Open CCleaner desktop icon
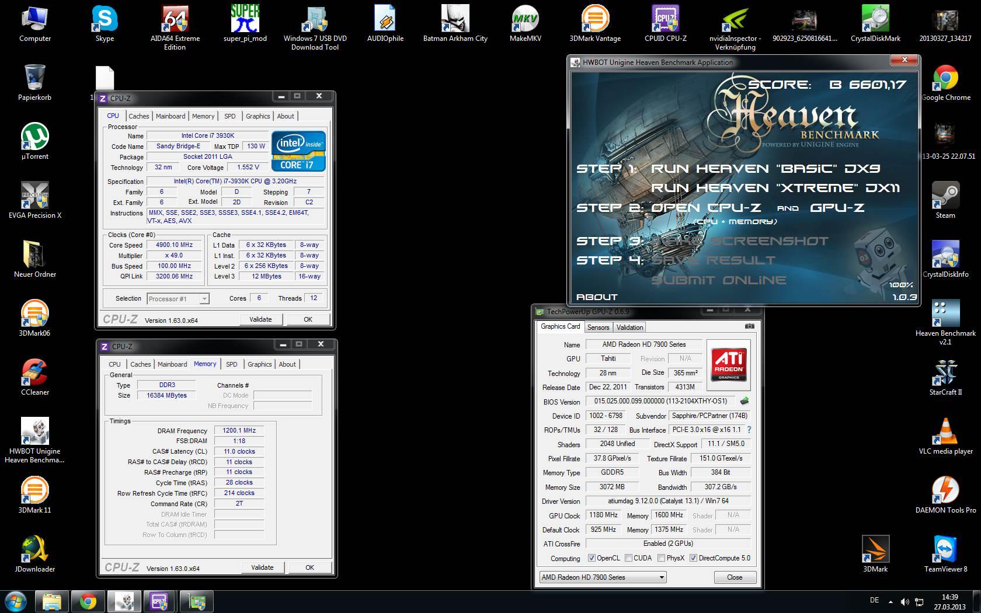 (35, 377)
